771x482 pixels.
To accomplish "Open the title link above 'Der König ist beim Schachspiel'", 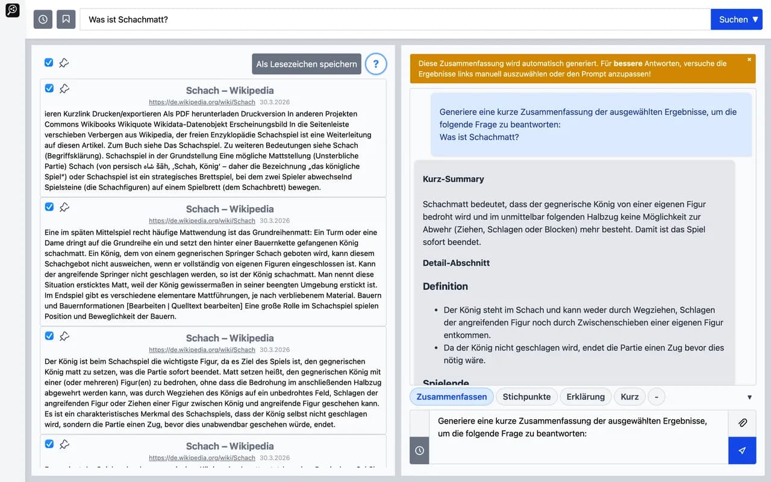I will pyautogui.click(x=229, y=338).
